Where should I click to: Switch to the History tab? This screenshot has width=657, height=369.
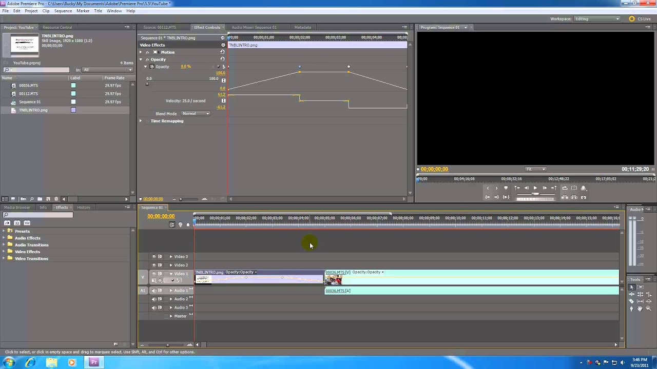click(x=84, y=208)
